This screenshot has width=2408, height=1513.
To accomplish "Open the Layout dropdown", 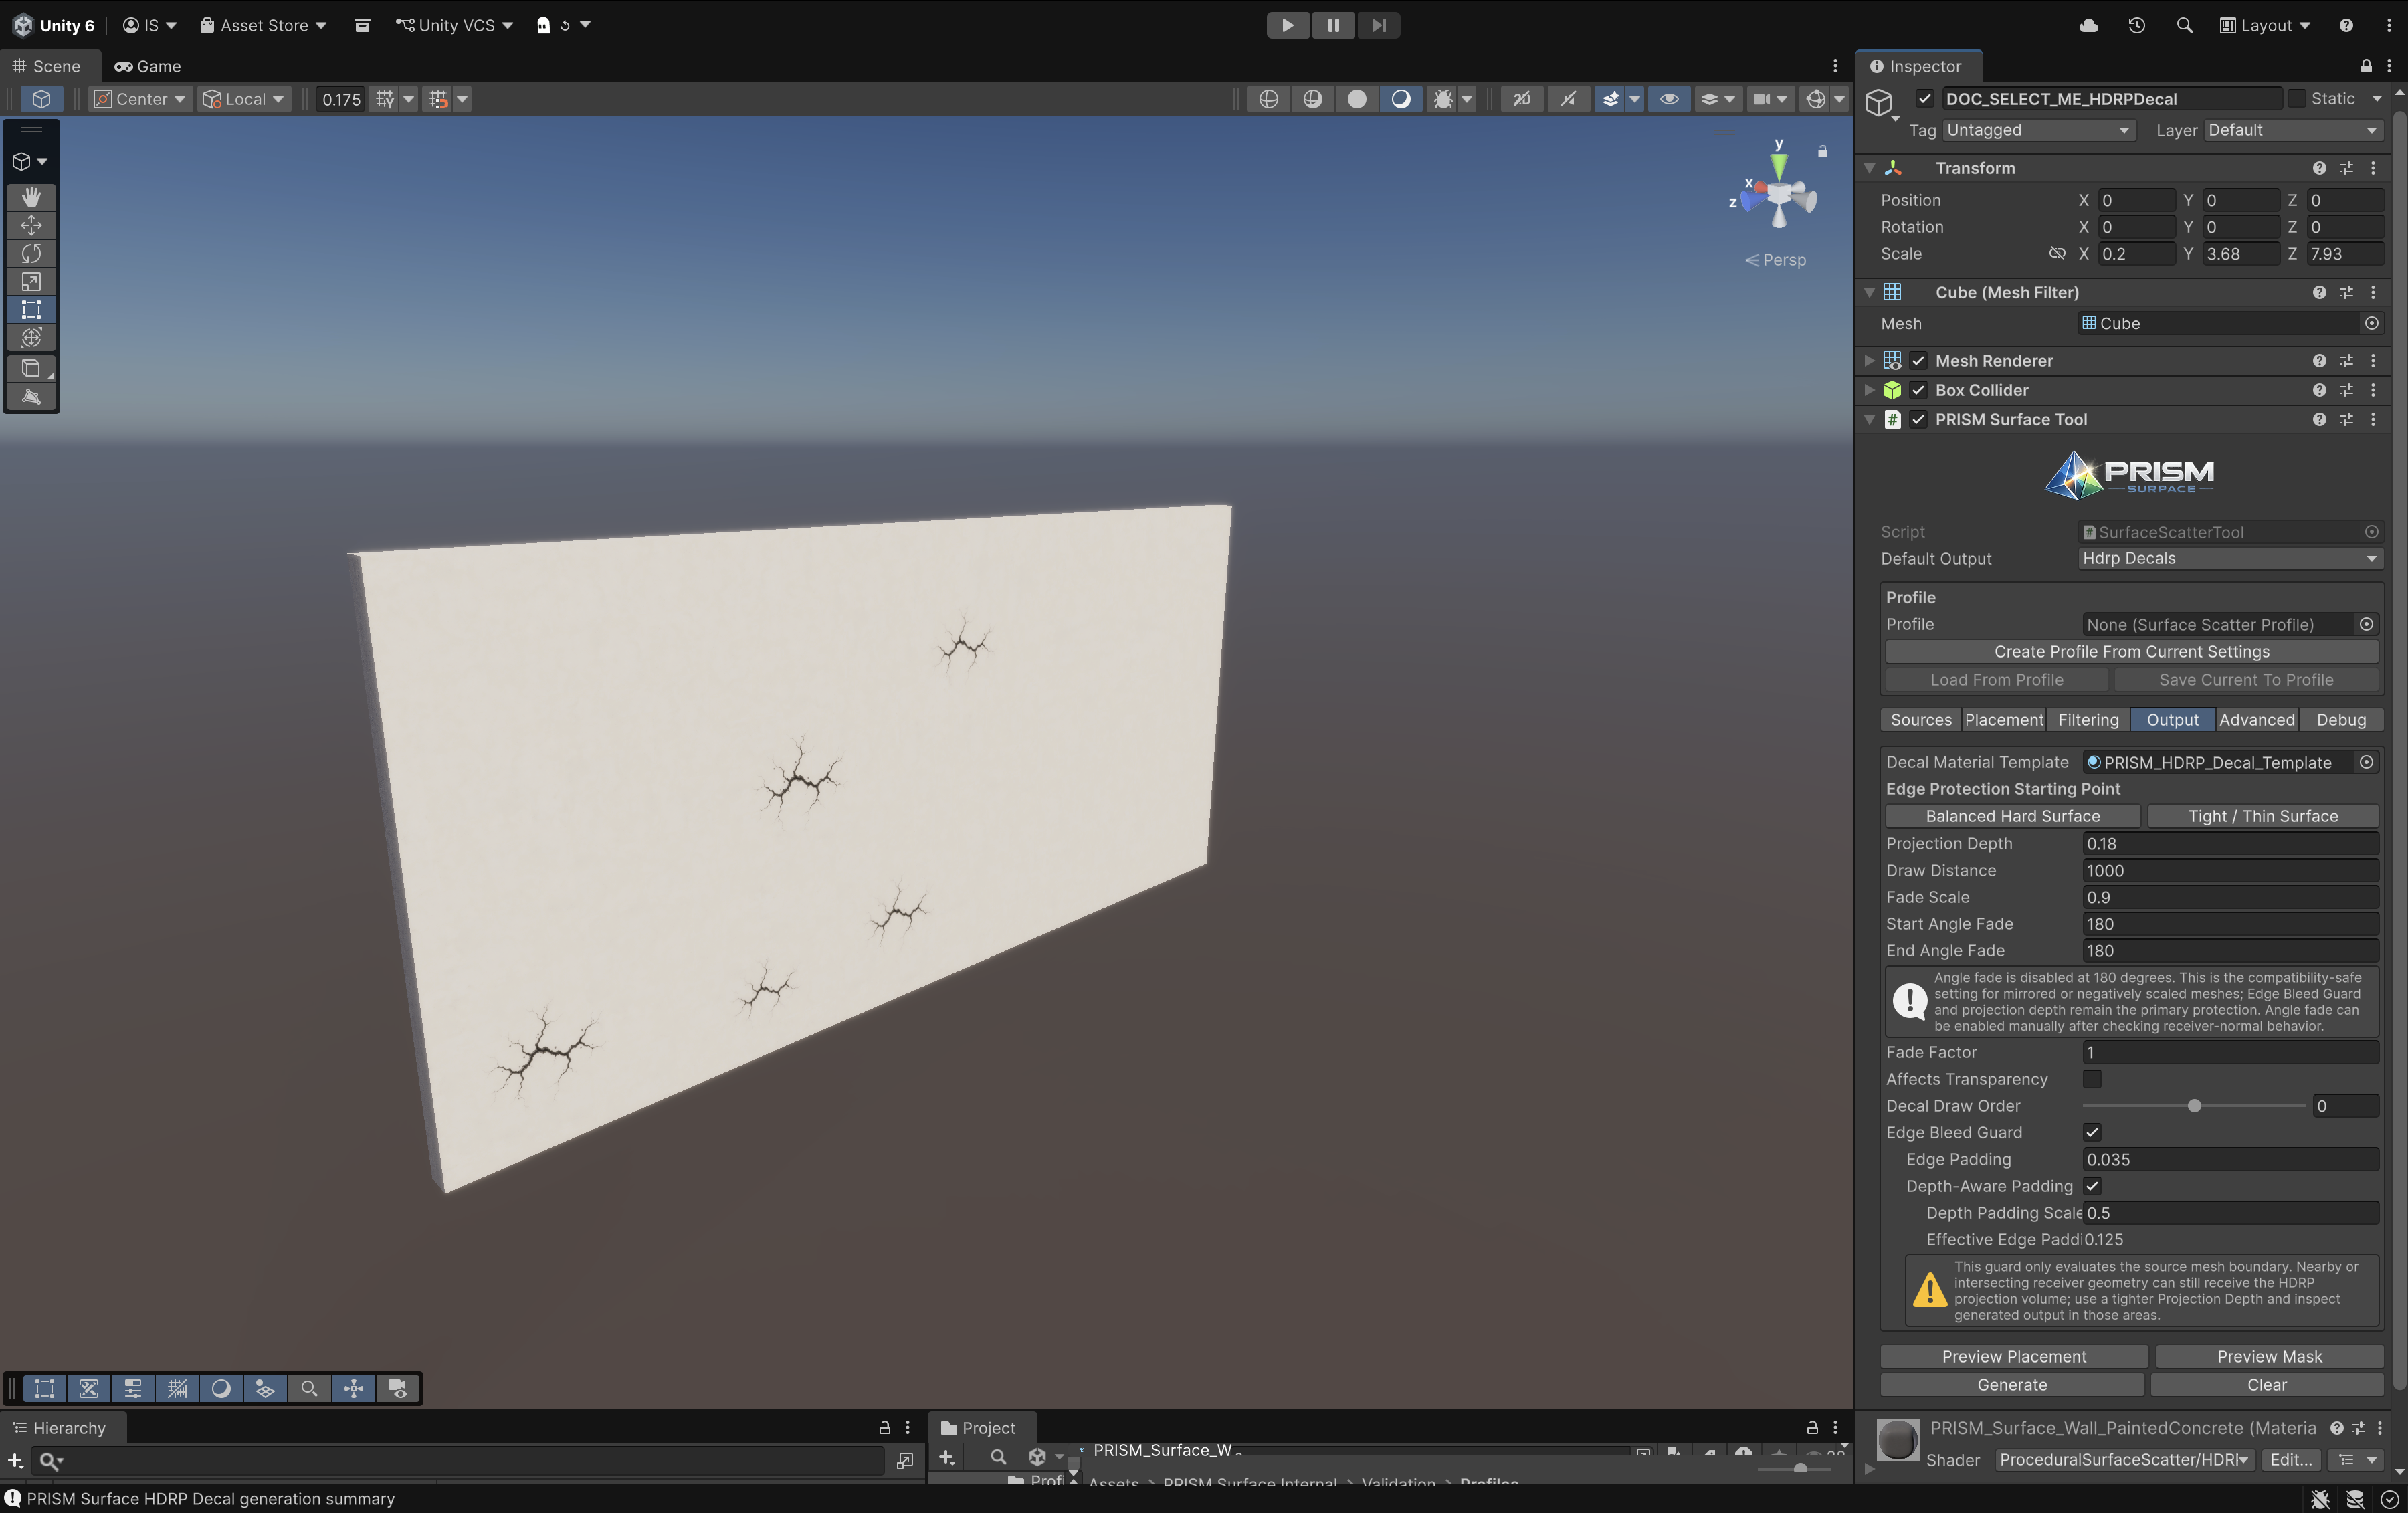I will click(x=2265, y=25).
